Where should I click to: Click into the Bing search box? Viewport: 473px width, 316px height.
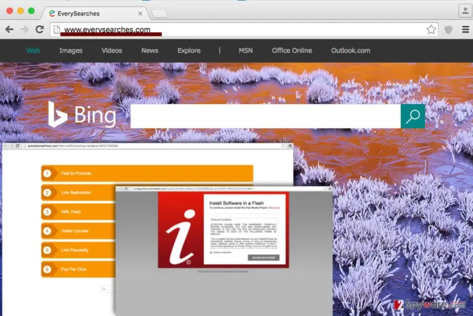click(265, 116)
